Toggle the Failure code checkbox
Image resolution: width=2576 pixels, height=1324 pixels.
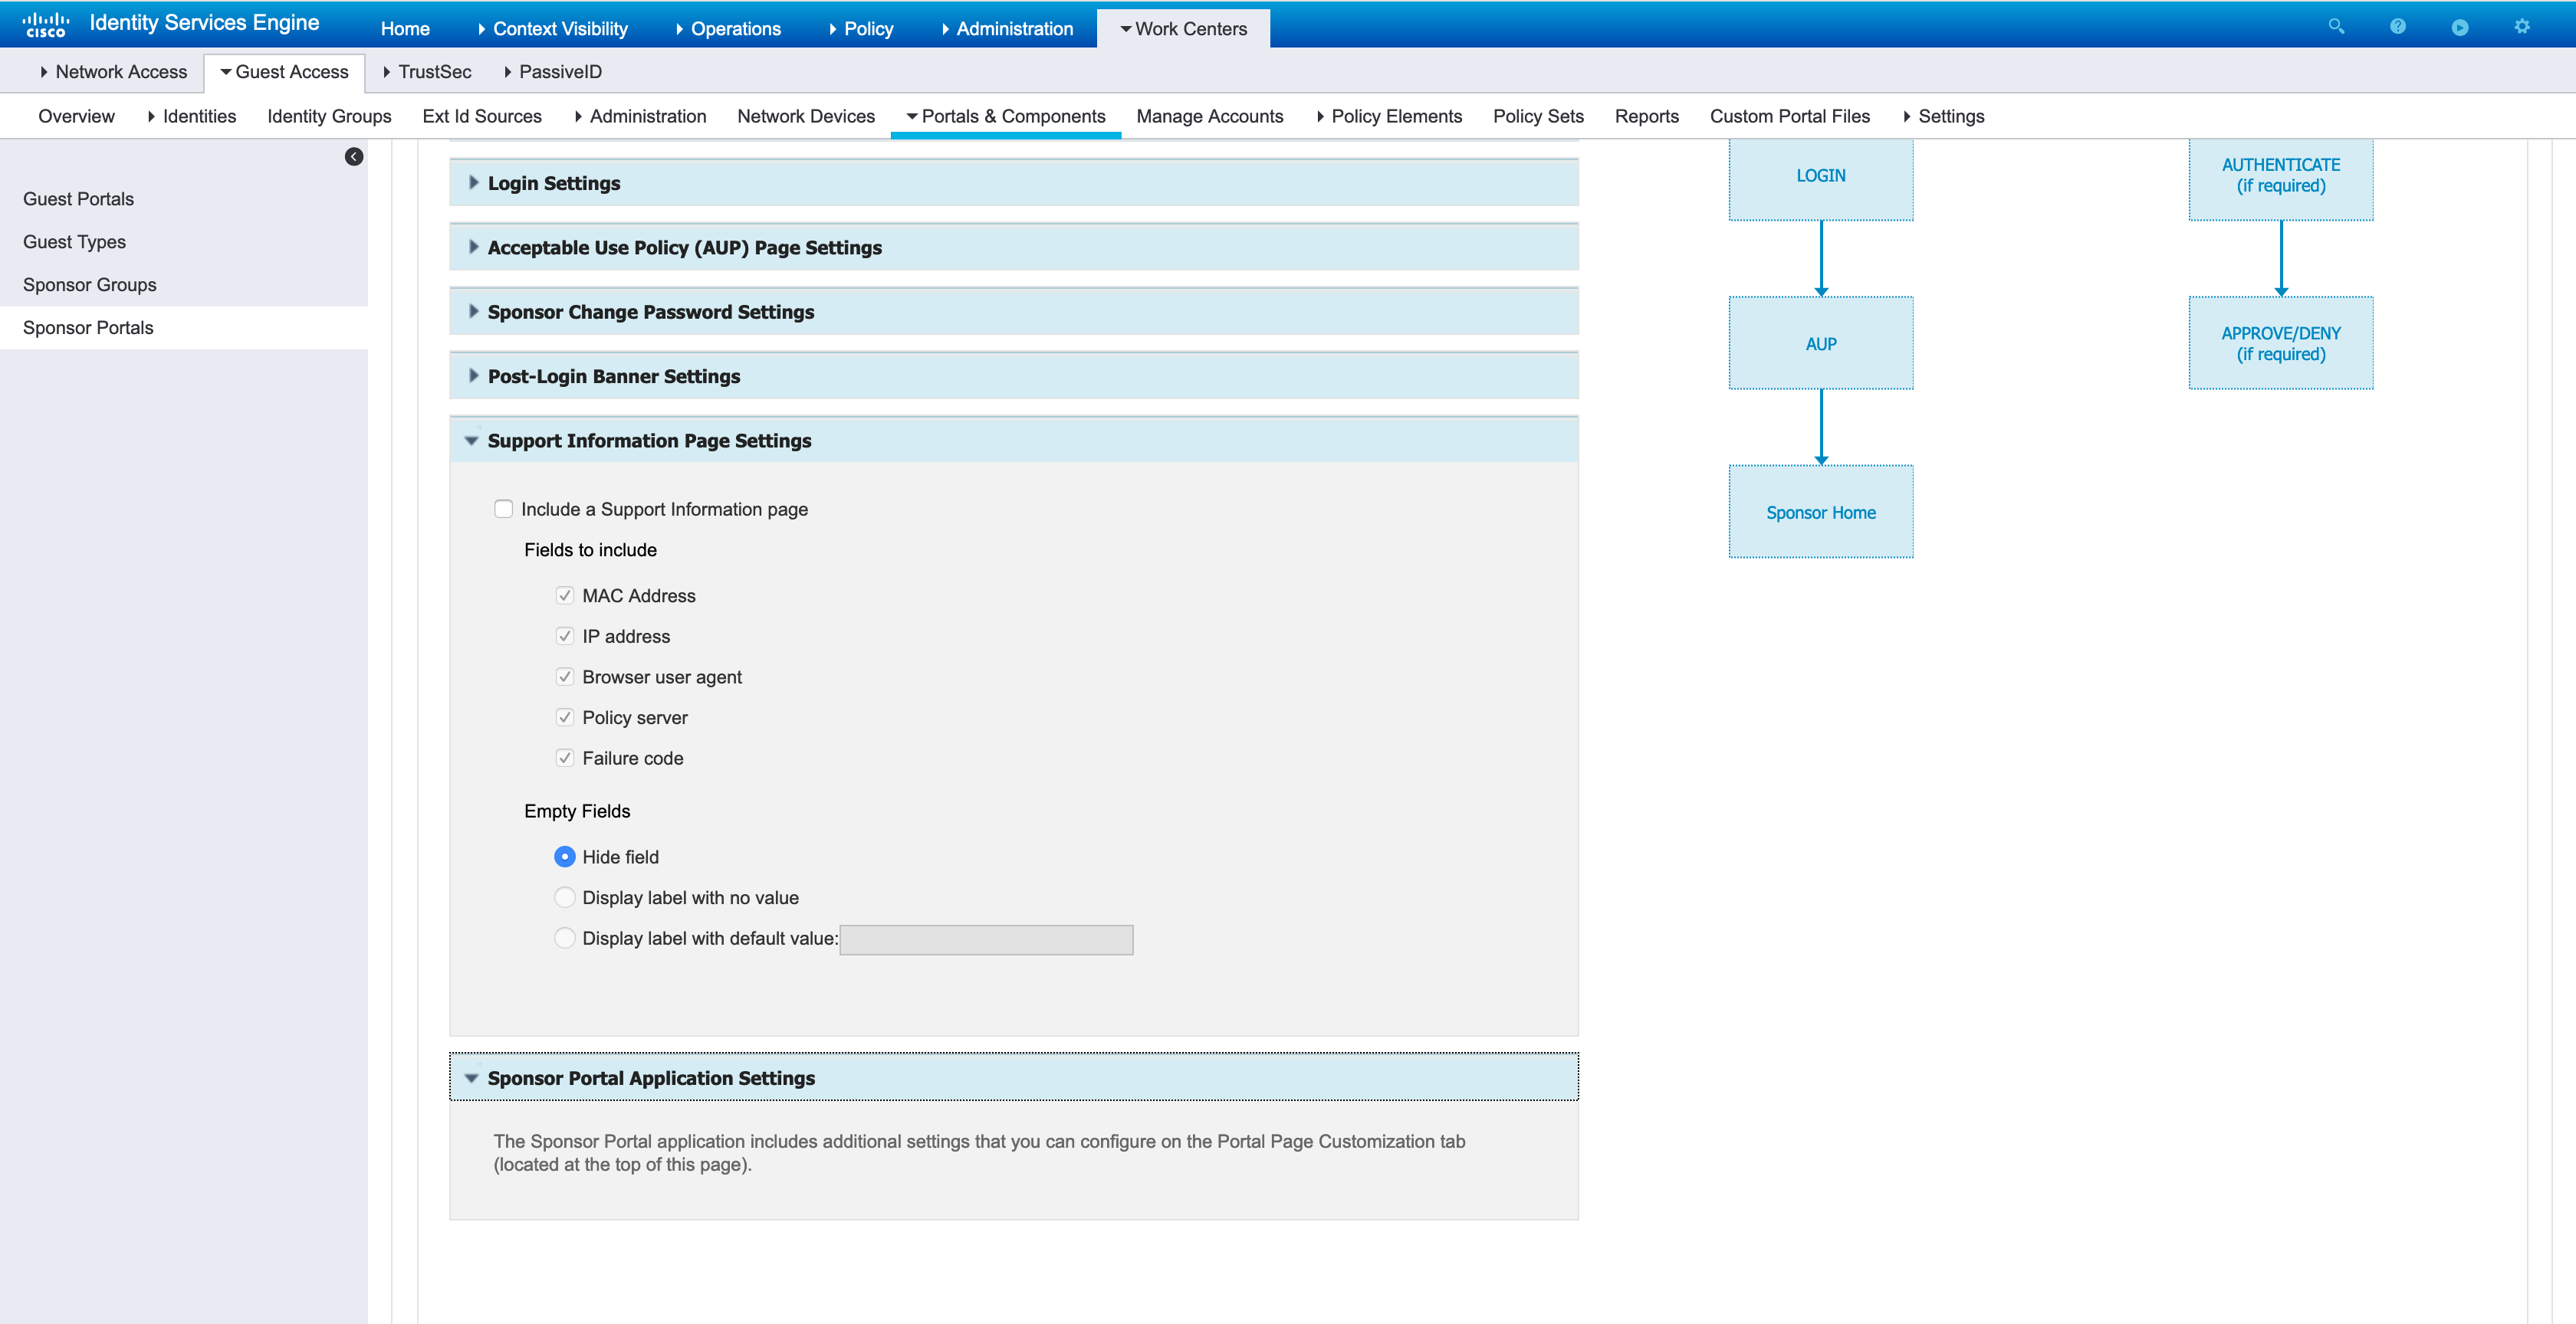[x=565, y=759]
